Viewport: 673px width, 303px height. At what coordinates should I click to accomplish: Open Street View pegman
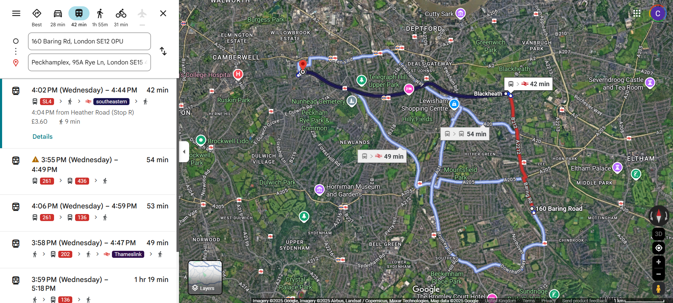coord(659,289)
